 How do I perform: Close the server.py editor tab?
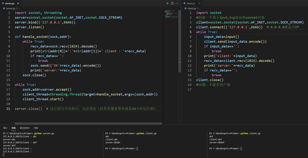(x=18, y=3)
